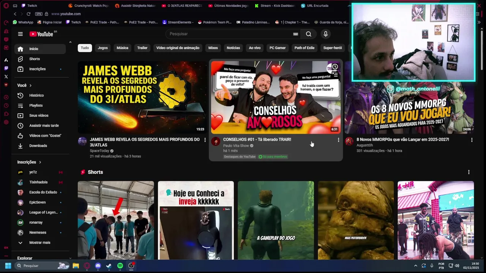
Task: Switch to the Stream - Kick Dashboard tab
Action: 274,6
